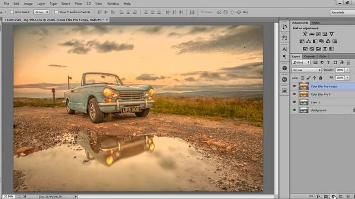Viewport: 355px width, 199px height.
Task: Toggle lock position
Action: click(x=315, y=78)
